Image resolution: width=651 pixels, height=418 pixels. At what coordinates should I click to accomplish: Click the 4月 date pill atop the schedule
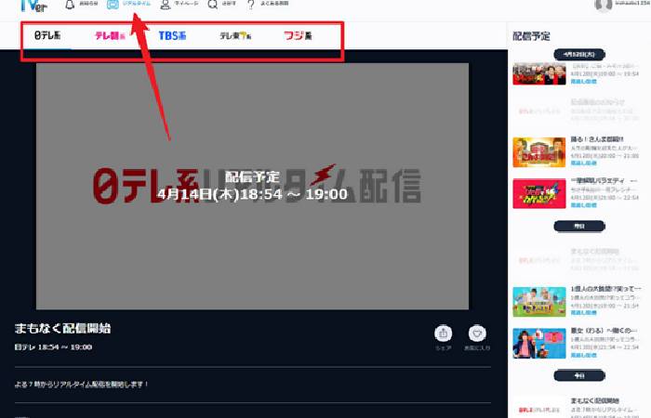coord(579,54)
